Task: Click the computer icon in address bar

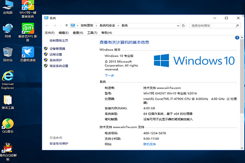Action: 73,25
